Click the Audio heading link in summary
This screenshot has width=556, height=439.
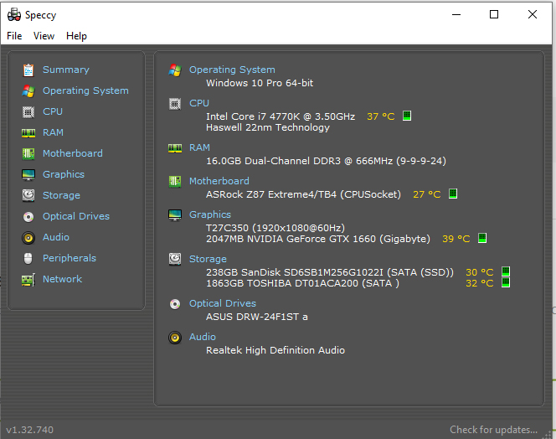202,337
